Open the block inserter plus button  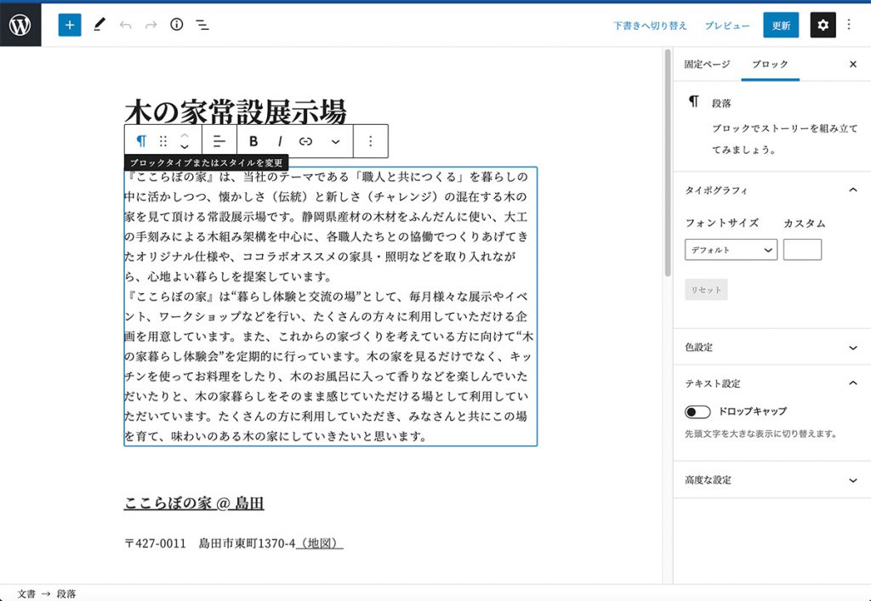70,25
